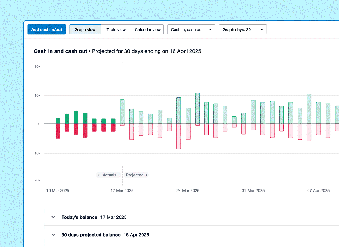
Task: Open the Calendar view
Action: click(148, 30)
